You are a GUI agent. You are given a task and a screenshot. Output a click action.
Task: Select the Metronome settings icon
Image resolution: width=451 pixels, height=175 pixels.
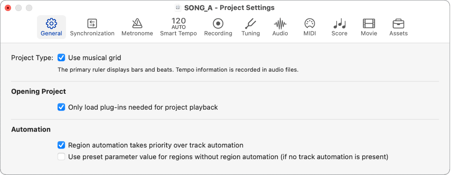pos(137,23)
